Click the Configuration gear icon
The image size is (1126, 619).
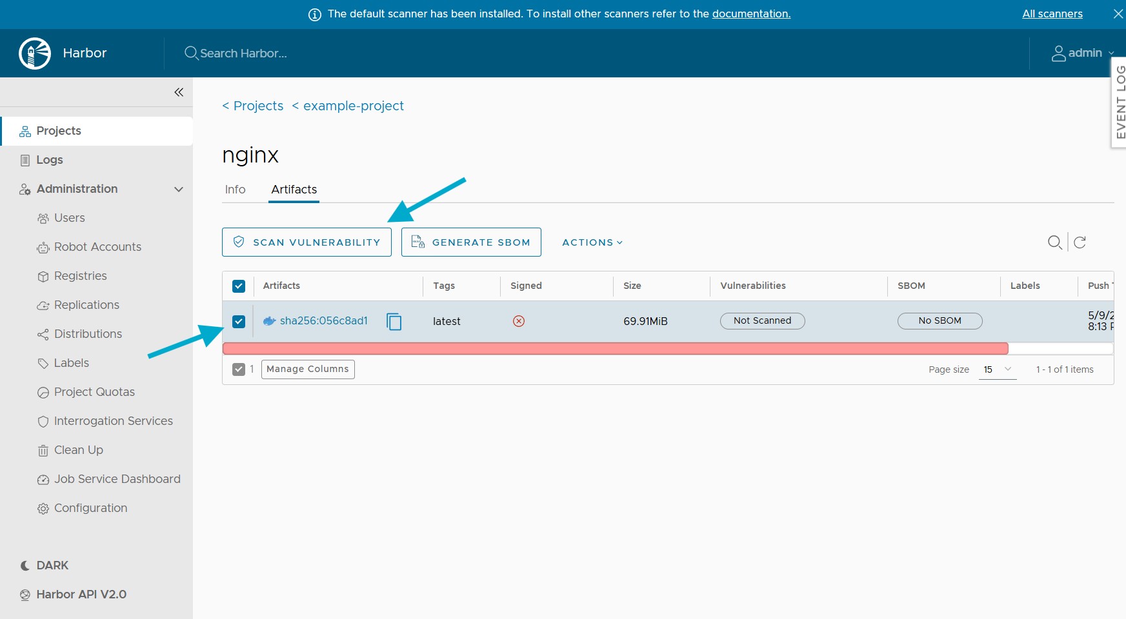[43, 508]
